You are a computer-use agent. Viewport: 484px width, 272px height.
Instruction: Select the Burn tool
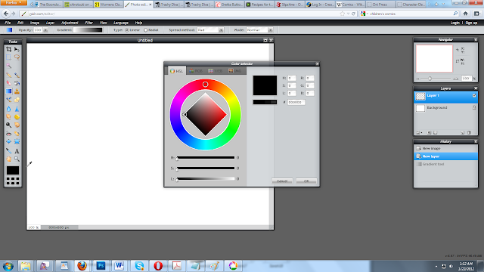pos(17,125)
